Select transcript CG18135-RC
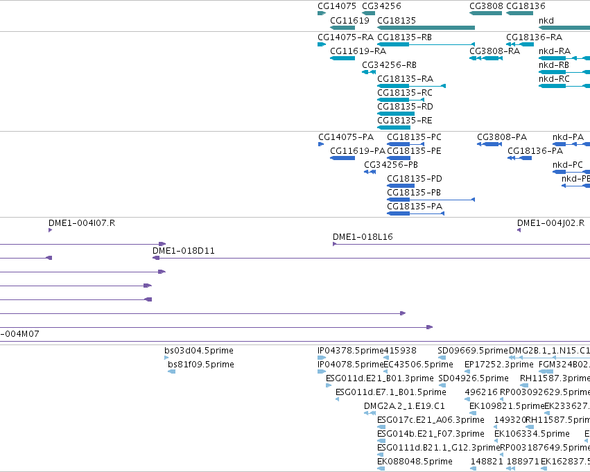Viewport: 590px width, 472px height. point(404,93)
